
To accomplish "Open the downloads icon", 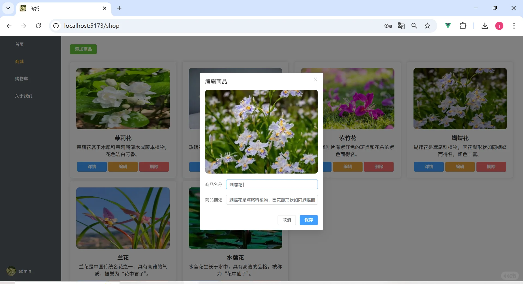I will pyautogui.click(x=485, y=26).
